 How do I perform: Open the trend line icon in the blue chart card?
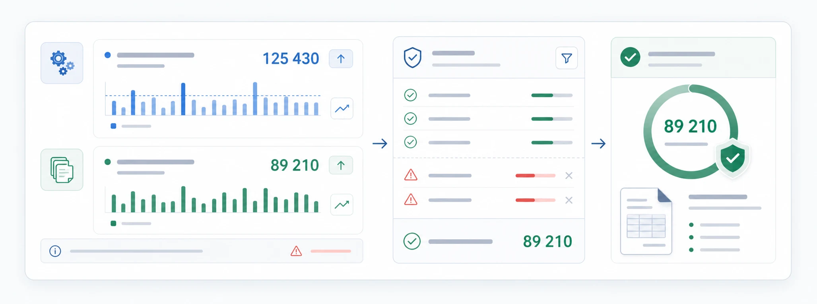(342, 108)
